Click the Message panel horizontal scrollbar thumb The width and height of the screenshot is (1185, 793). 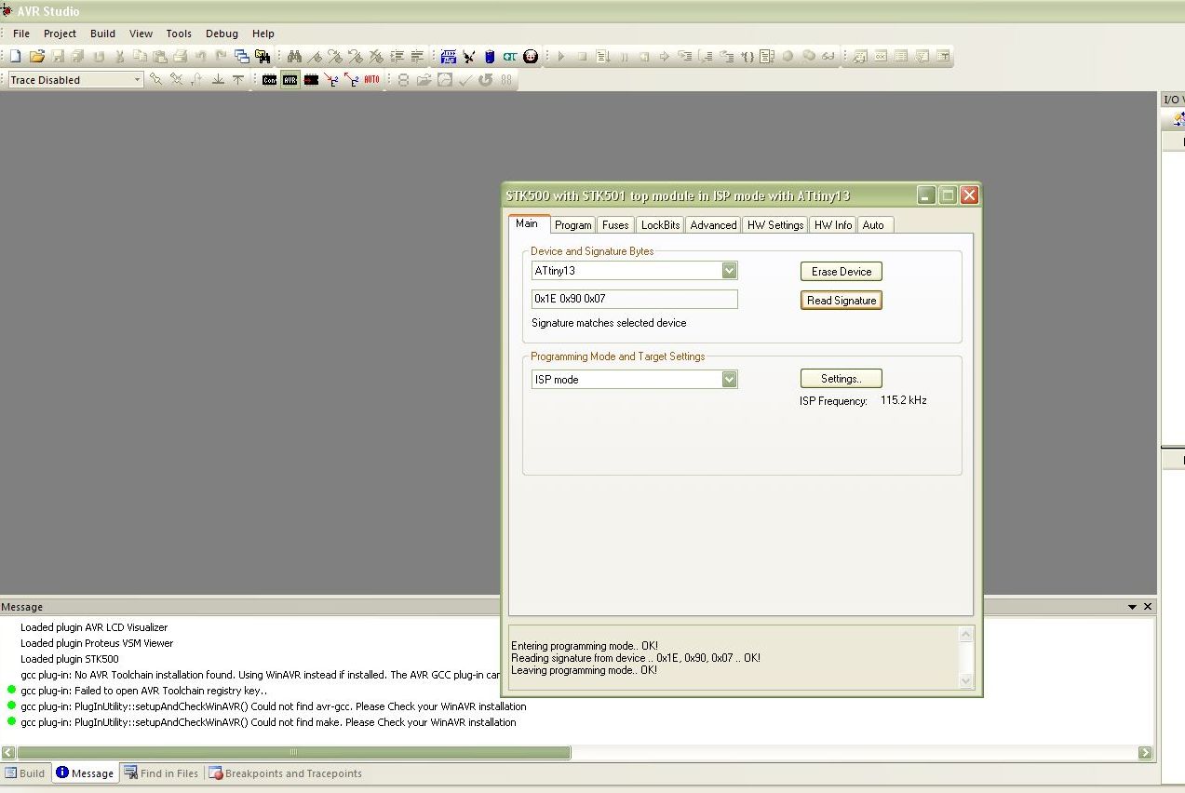point(293,752)
